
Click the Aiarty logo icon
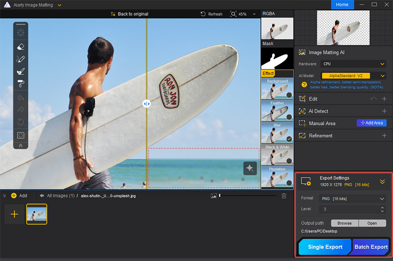coord(7,5)
